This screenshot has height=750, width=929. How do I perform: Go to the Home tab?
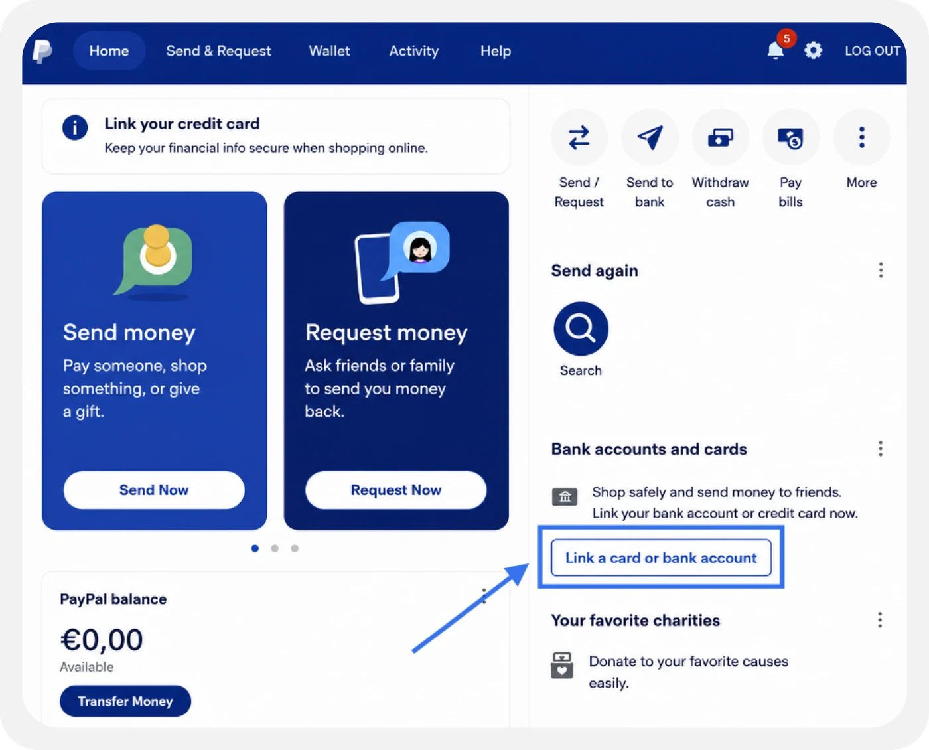coord(109,51)
